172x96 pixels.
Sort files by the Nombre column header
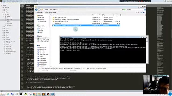pyautogui.click(x=72, y=15)
